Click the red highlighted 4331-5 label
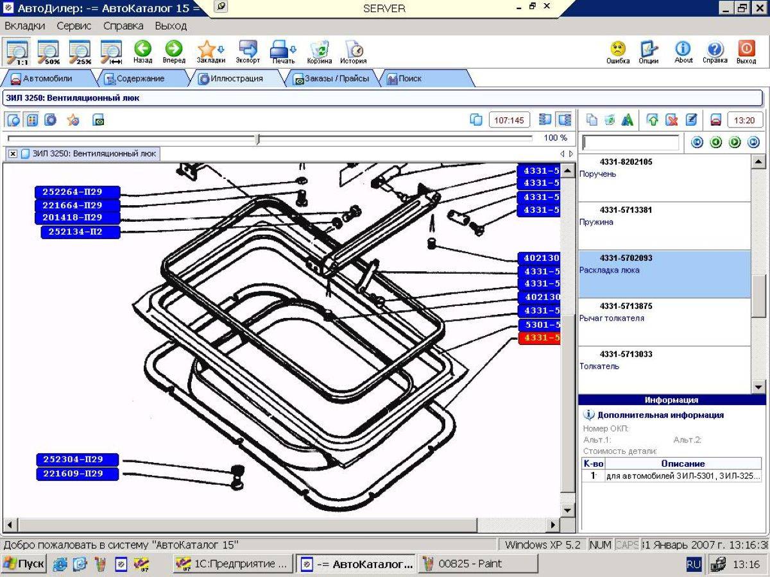This screenshot has width=770, height=577. (x=539, y=338)
